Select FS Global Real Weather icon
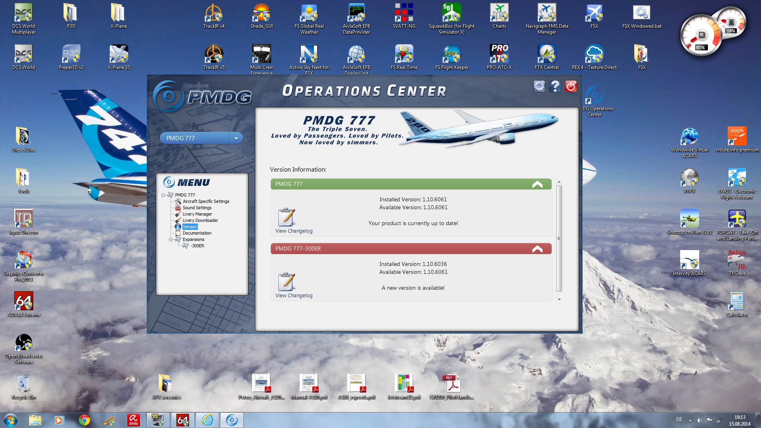Viewport: 761px width, 428px height. pos(309,19)
